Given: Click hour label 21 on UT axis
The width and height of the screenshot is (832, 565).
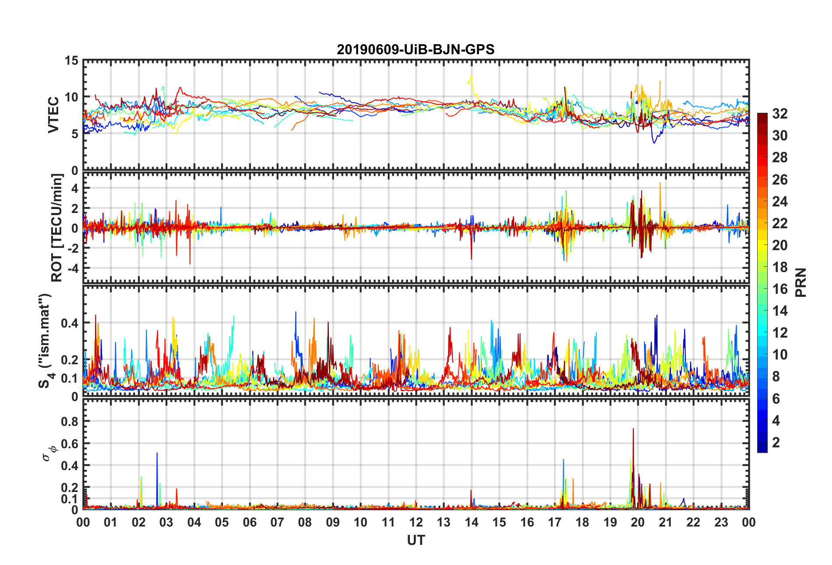Looking at the screenshot, I should [x=665, y=522].
